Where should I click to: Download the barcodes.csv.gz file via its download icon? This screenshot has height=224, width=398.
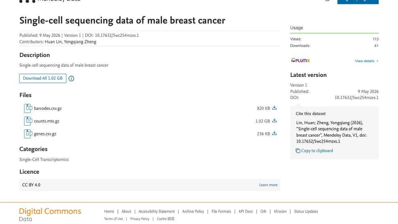click(x=274, y=108)
